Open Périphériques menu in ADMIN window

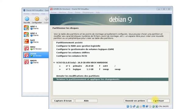[x=88, y=12]
